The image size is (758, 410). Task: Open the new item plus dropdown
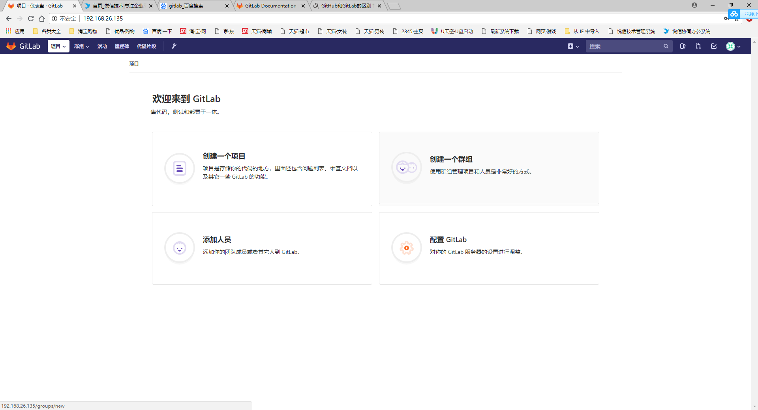tap(573, 46)
